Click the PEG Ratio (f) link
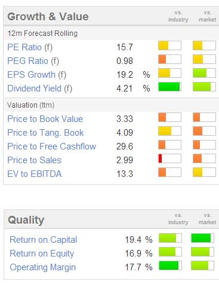The width and height of the screenshot is (219, 287). (33, 61)
